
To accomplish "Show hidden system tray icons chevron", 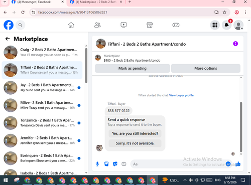I will 185,180.
